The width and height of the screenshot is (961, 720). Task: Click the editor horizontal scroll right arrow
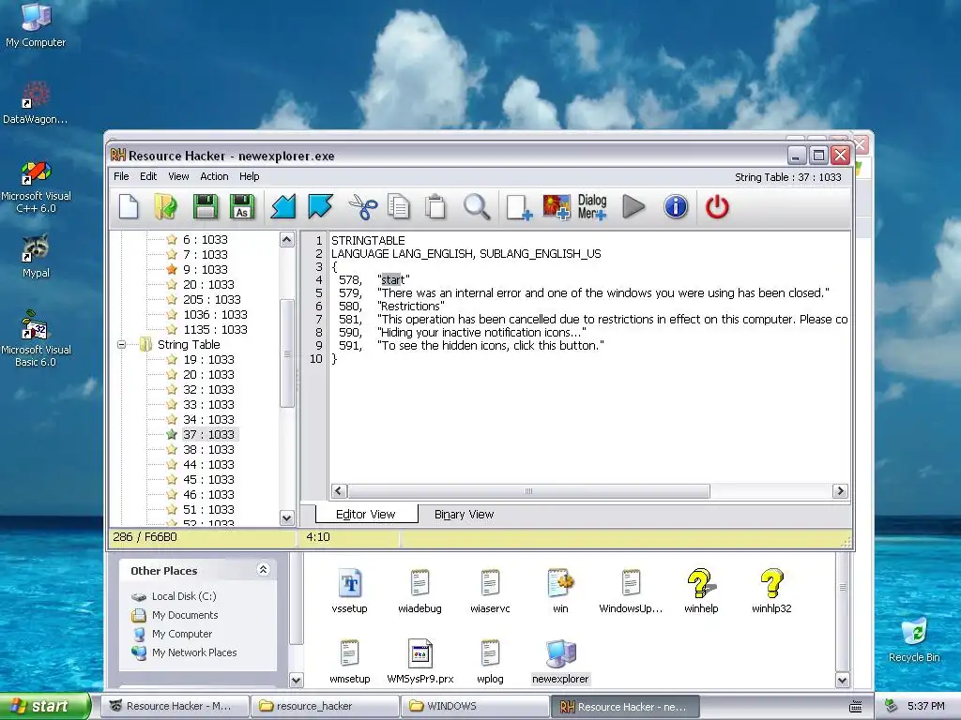(x=840, y=491)
